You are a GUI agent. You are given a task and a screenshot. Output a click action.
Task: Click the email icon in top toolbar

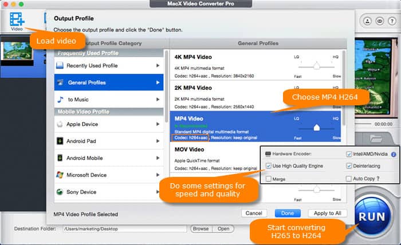pyautogui.click(x=379, y=21)
